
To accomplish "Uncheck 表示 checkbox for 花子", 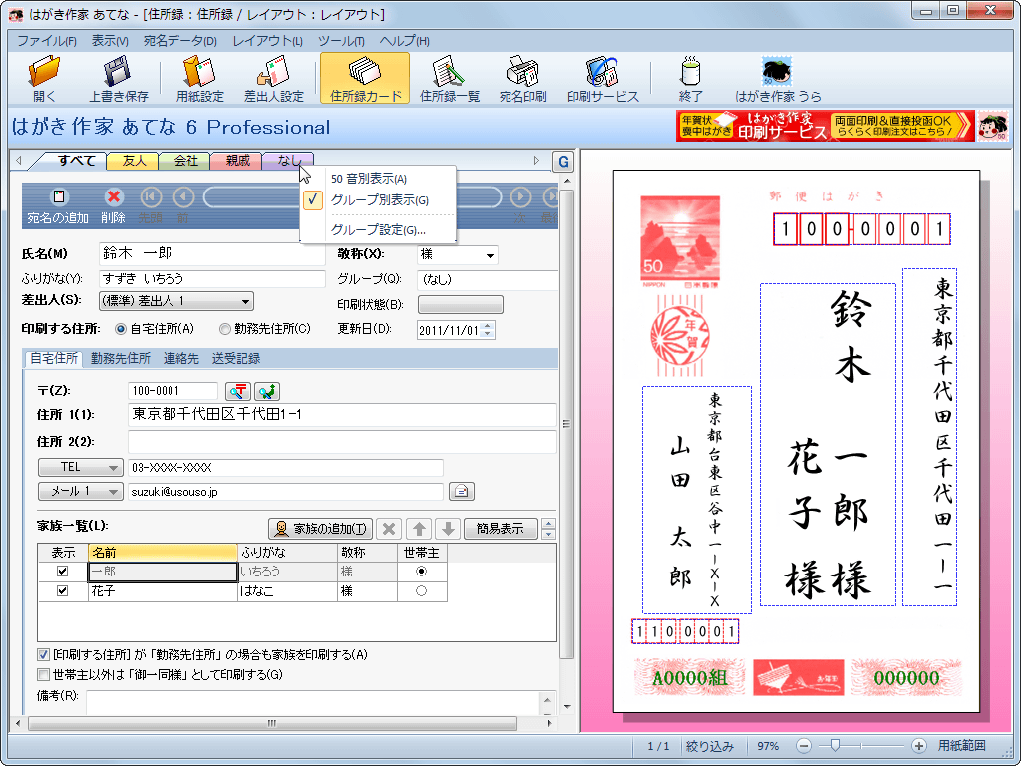I will tap(63, 591).
